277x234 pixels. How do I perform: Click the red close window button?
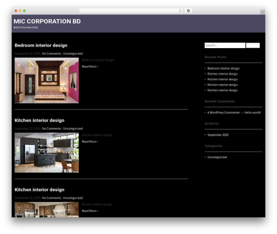point(16,11)
